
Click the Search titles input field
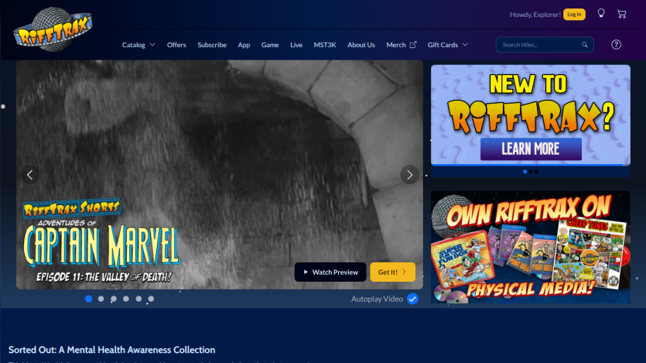[545, 44]
